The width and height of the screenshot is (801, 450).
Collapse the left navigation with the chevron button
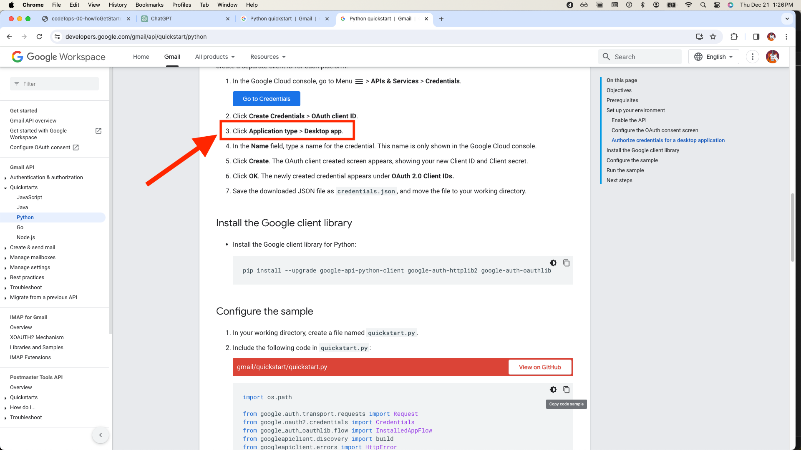pos(101,435)
